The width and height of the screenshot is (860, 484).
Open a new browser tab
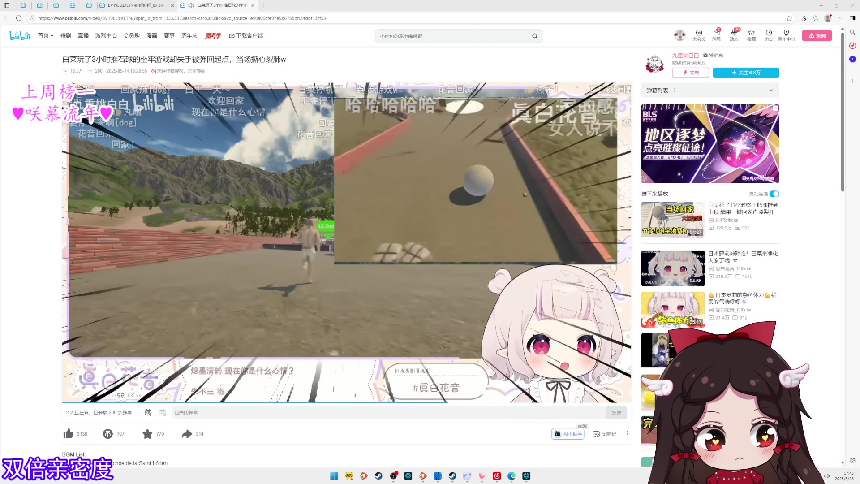[264, 5]
